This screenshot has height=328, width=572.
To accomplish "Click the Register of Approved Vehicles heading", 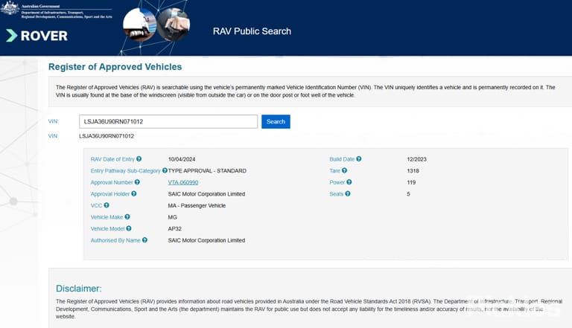I will (115, 67).
